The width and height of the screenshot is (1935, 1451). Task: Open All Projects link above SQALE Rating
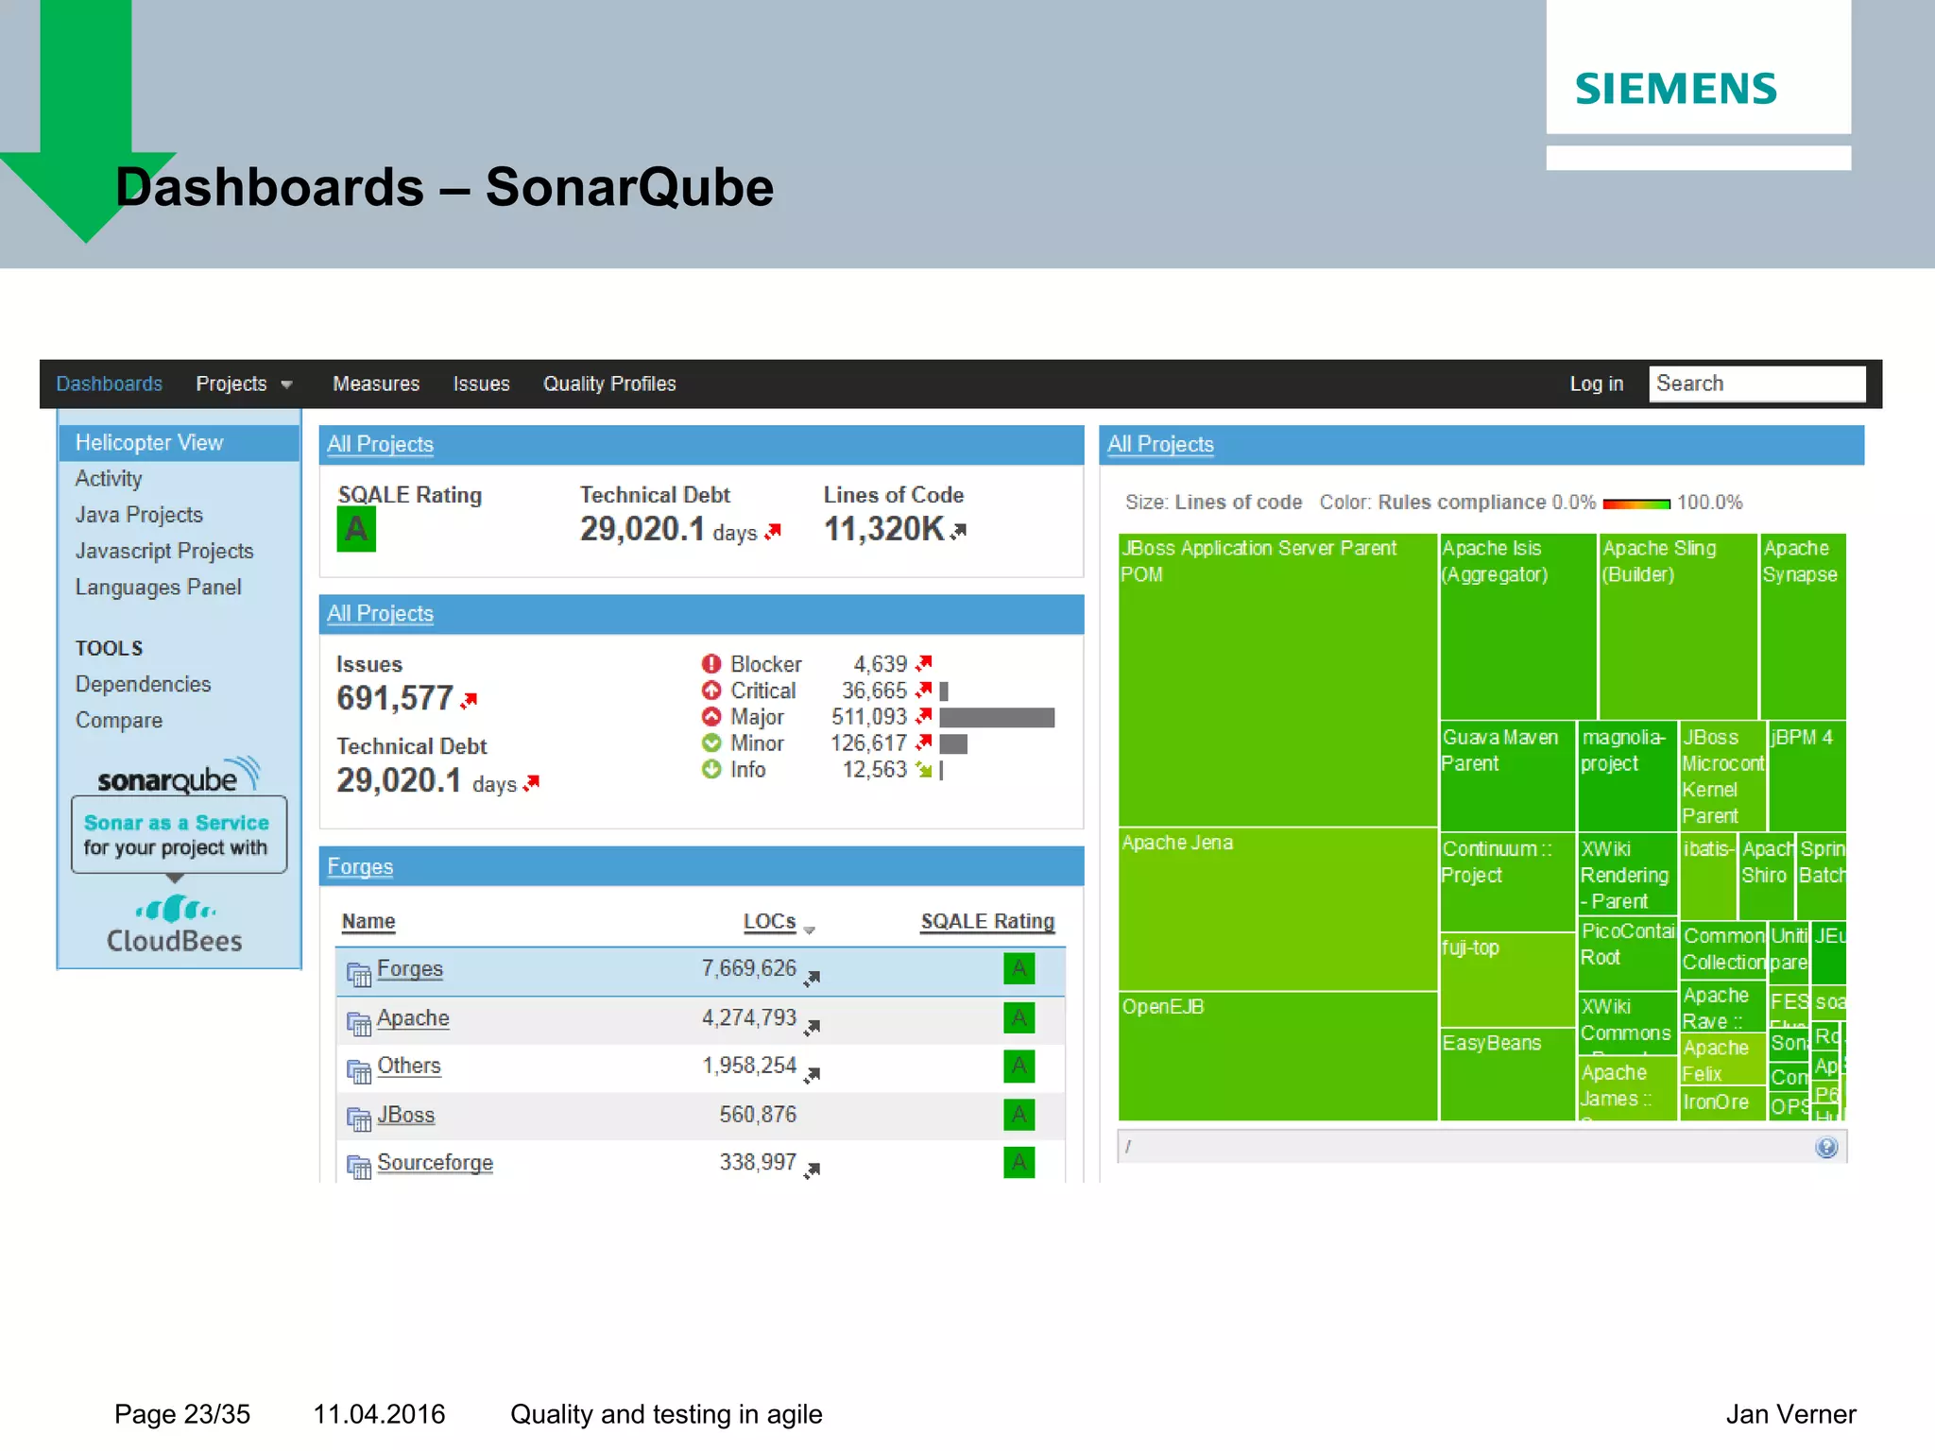coord(380,444)
